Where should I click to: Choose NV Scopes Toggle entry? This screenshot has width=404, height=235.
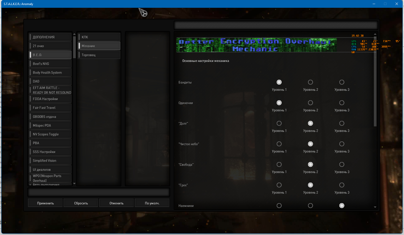[x=50, y=134]
